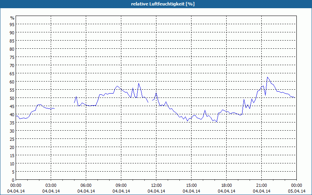312x195 pixels.
Task: Click the 35 axis label
Action: [x=12, y=123]
